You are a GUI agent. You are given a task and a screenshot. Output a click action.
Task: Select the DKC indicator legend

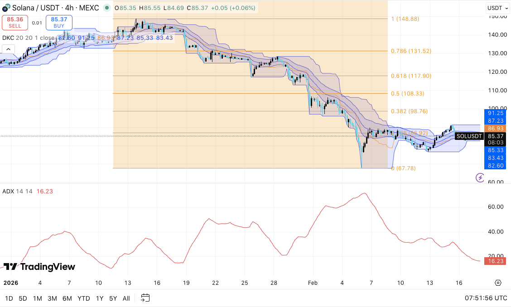8,38
